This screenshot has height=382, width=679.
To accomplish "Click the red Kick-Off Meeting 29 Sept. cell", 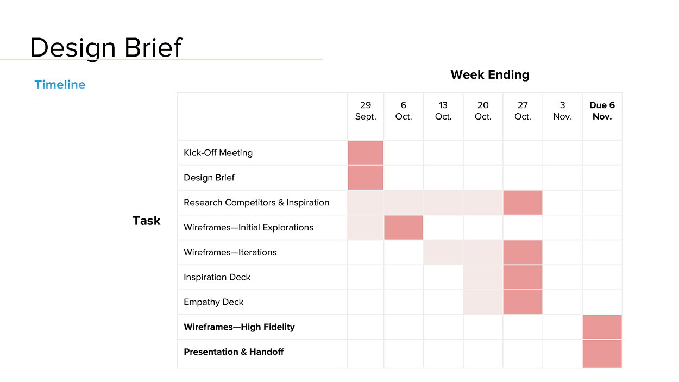I will click(x=366, y=153).
